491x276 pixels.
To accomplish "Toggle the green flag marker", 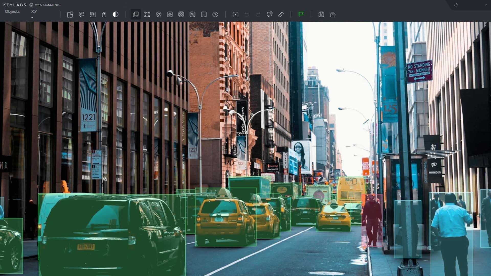I will pyautogui.click(x=301, y=14).
